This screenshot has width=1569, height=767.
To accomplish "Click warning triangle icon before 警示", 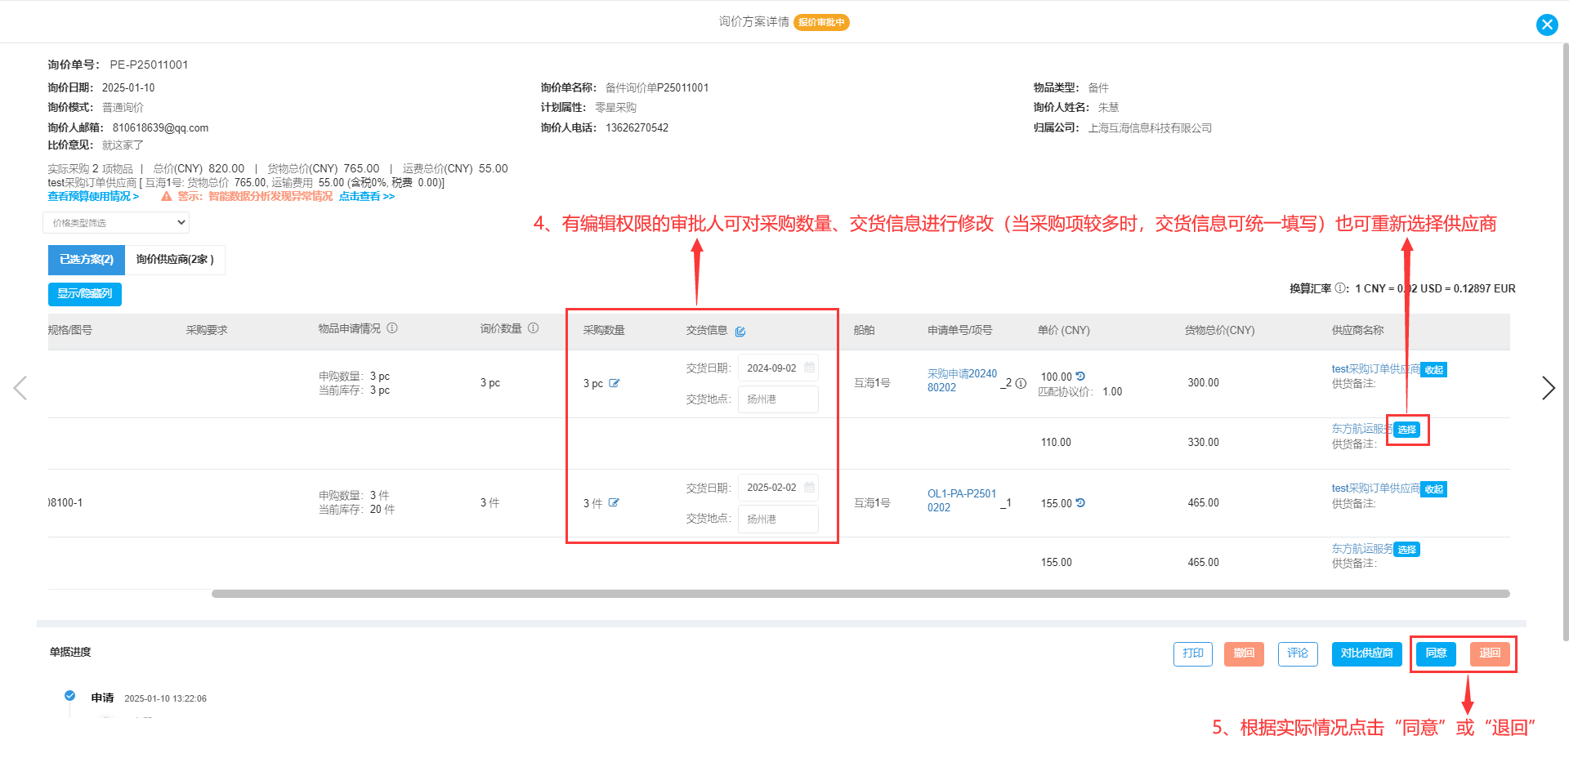I will (x=167, y=196).
